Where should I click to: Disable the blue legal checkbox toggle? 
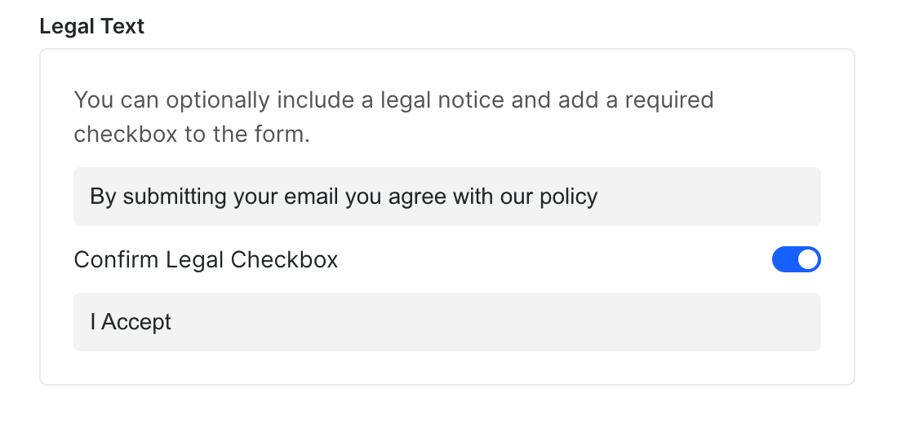click(796, 260)
